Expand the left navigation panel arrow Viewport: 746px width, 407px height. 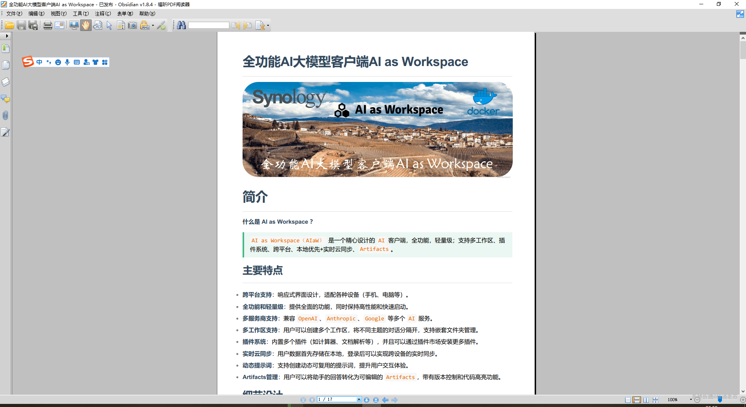pos(7,36)
